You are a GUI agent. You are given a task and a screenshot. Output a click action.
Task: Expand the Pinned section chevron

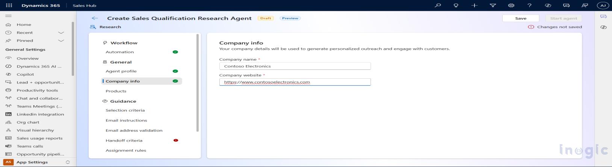(x=61, y=40)
